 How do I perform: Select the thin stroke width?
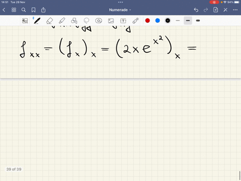tap(178, 21)
